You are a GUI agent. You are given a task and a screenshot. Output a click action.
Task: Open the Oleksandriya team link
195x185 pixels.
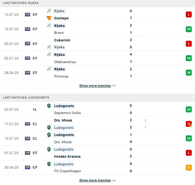pyautogui.click(x=65, y=62)
